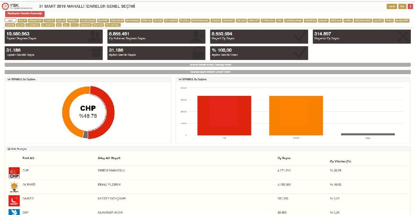
Task: Open the Kadıköy district tab
Action: coord(323,20)
